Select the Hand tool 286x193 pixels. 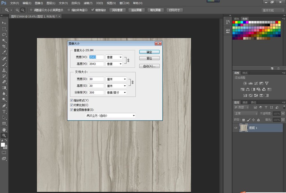click(4, 130)
